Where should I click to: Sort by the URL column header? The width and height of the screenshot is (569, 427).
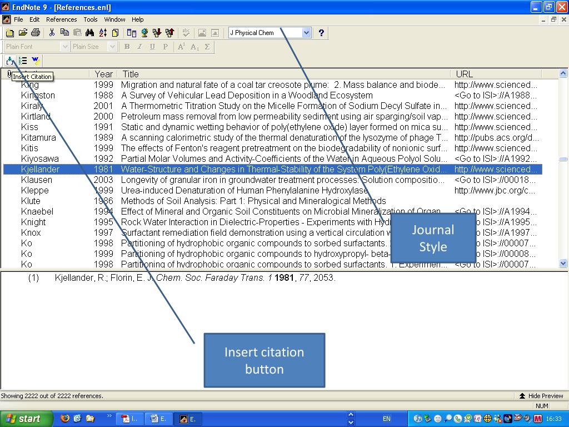(496, 74)
